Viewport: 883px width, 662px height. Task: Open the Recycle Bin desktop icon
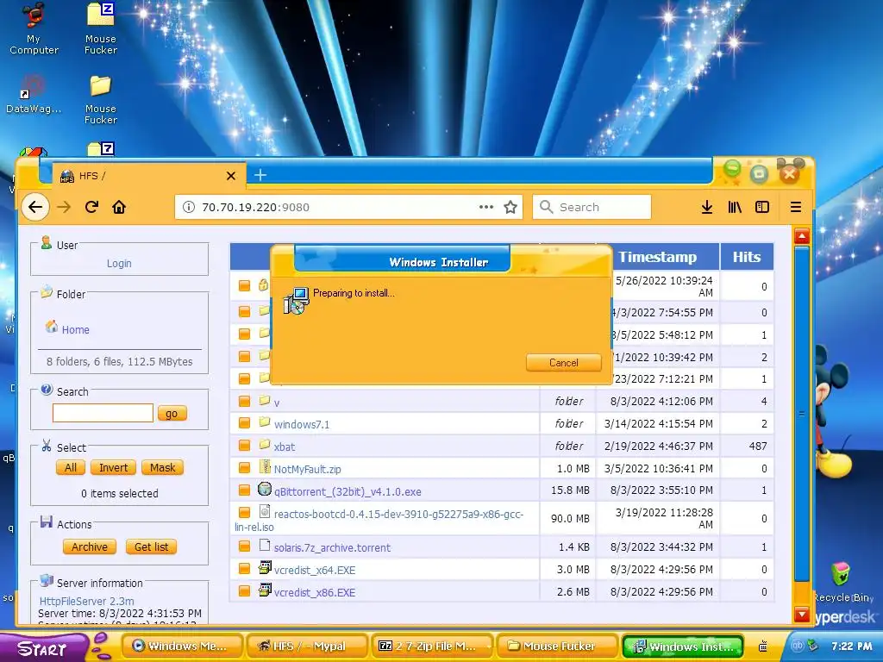tap(842, 582)
